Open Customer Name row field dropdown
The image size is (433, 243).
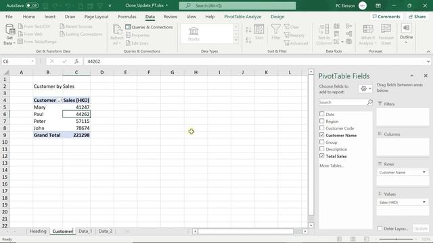coord(424,172)
